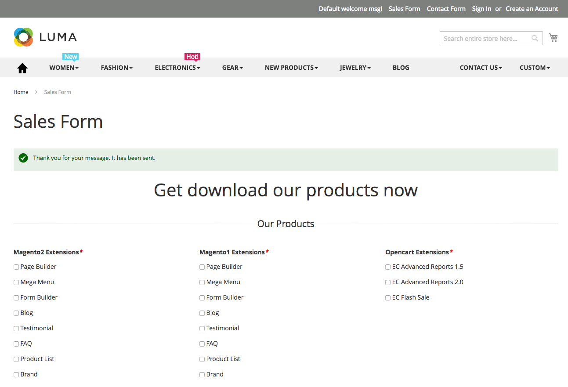Select Magento2 Blog checkbox
This screenshot has width=568, height=387.
pos(16,313)
